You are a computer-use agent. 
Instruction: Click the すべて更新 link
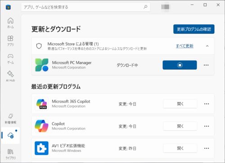tap(184, 46)
